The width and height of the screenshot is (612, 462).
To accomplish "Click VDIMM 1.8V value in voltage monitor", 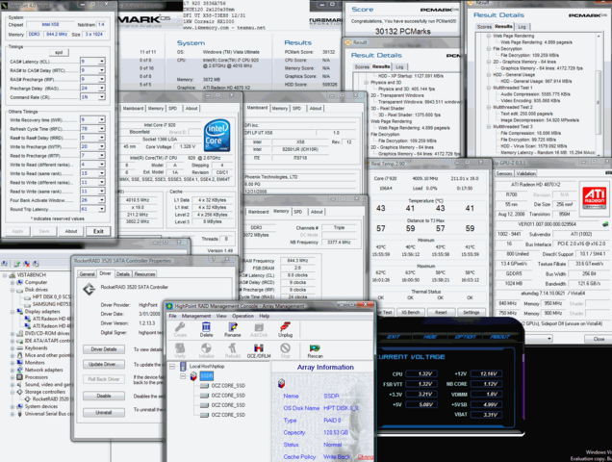I will coord(486,395).
